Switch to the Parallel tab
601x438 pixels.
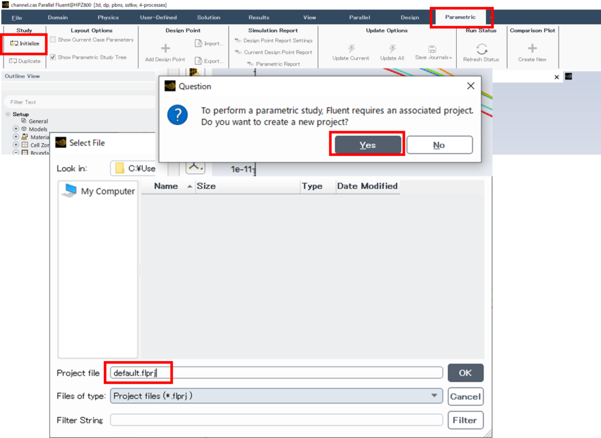360,18
